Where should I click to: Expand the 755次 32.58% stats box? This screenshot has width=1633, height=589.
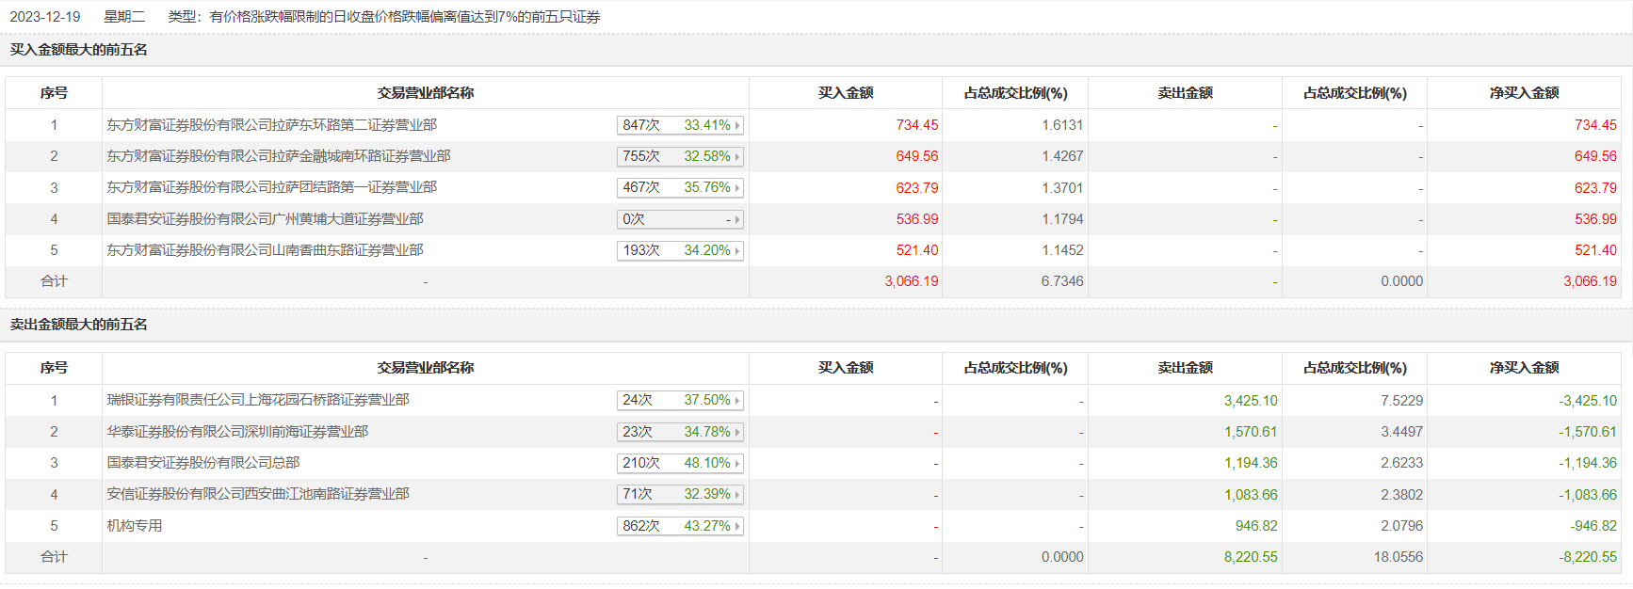(x=680, y=156)
